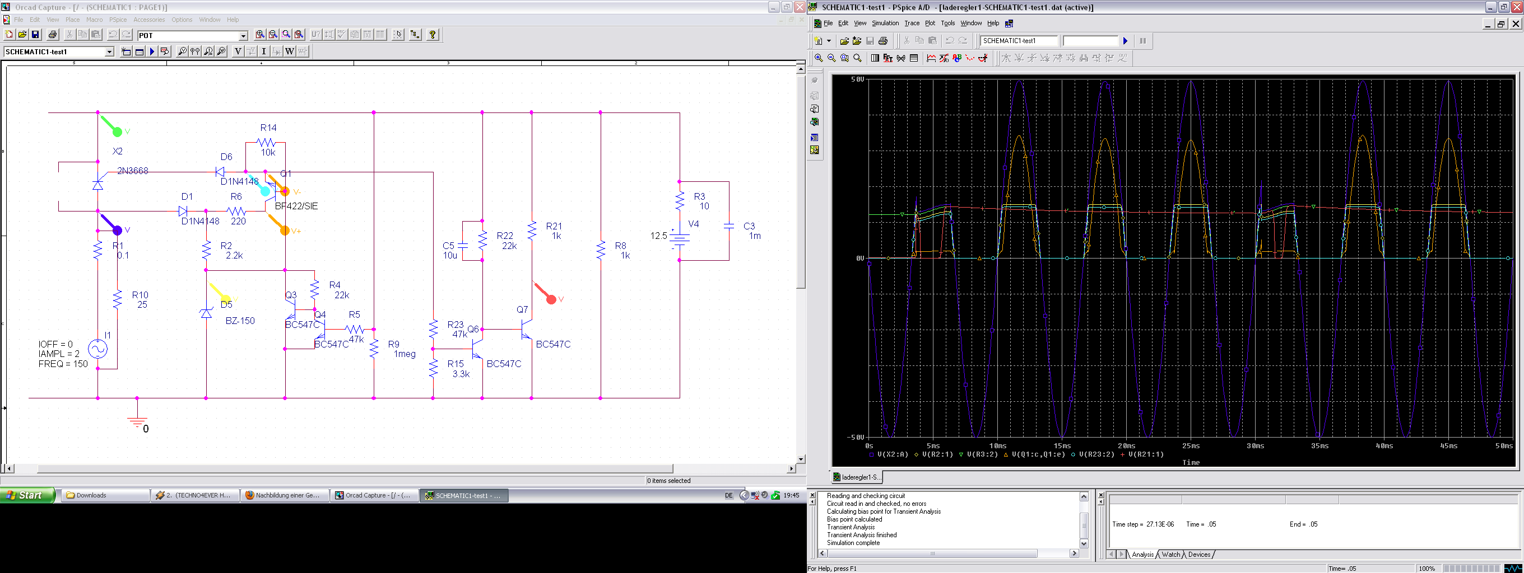Image resolution: width=1524 pixels, height=573 pixels.
Task: Create a new document in Orcad Capture
Action: tap(9, 34)
